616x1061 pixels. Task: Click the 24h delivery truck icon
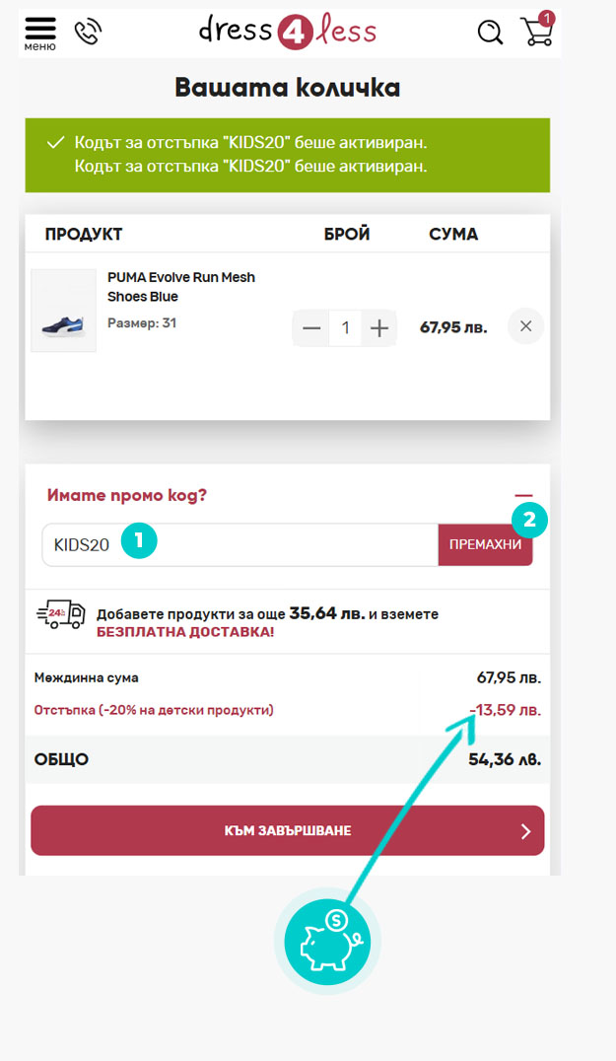click(61, 614)
